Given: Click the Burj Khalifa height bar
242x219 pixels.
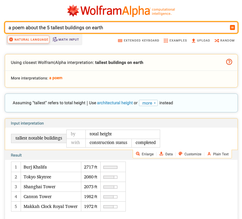Looking at the screenshot, I should point(110,167).
